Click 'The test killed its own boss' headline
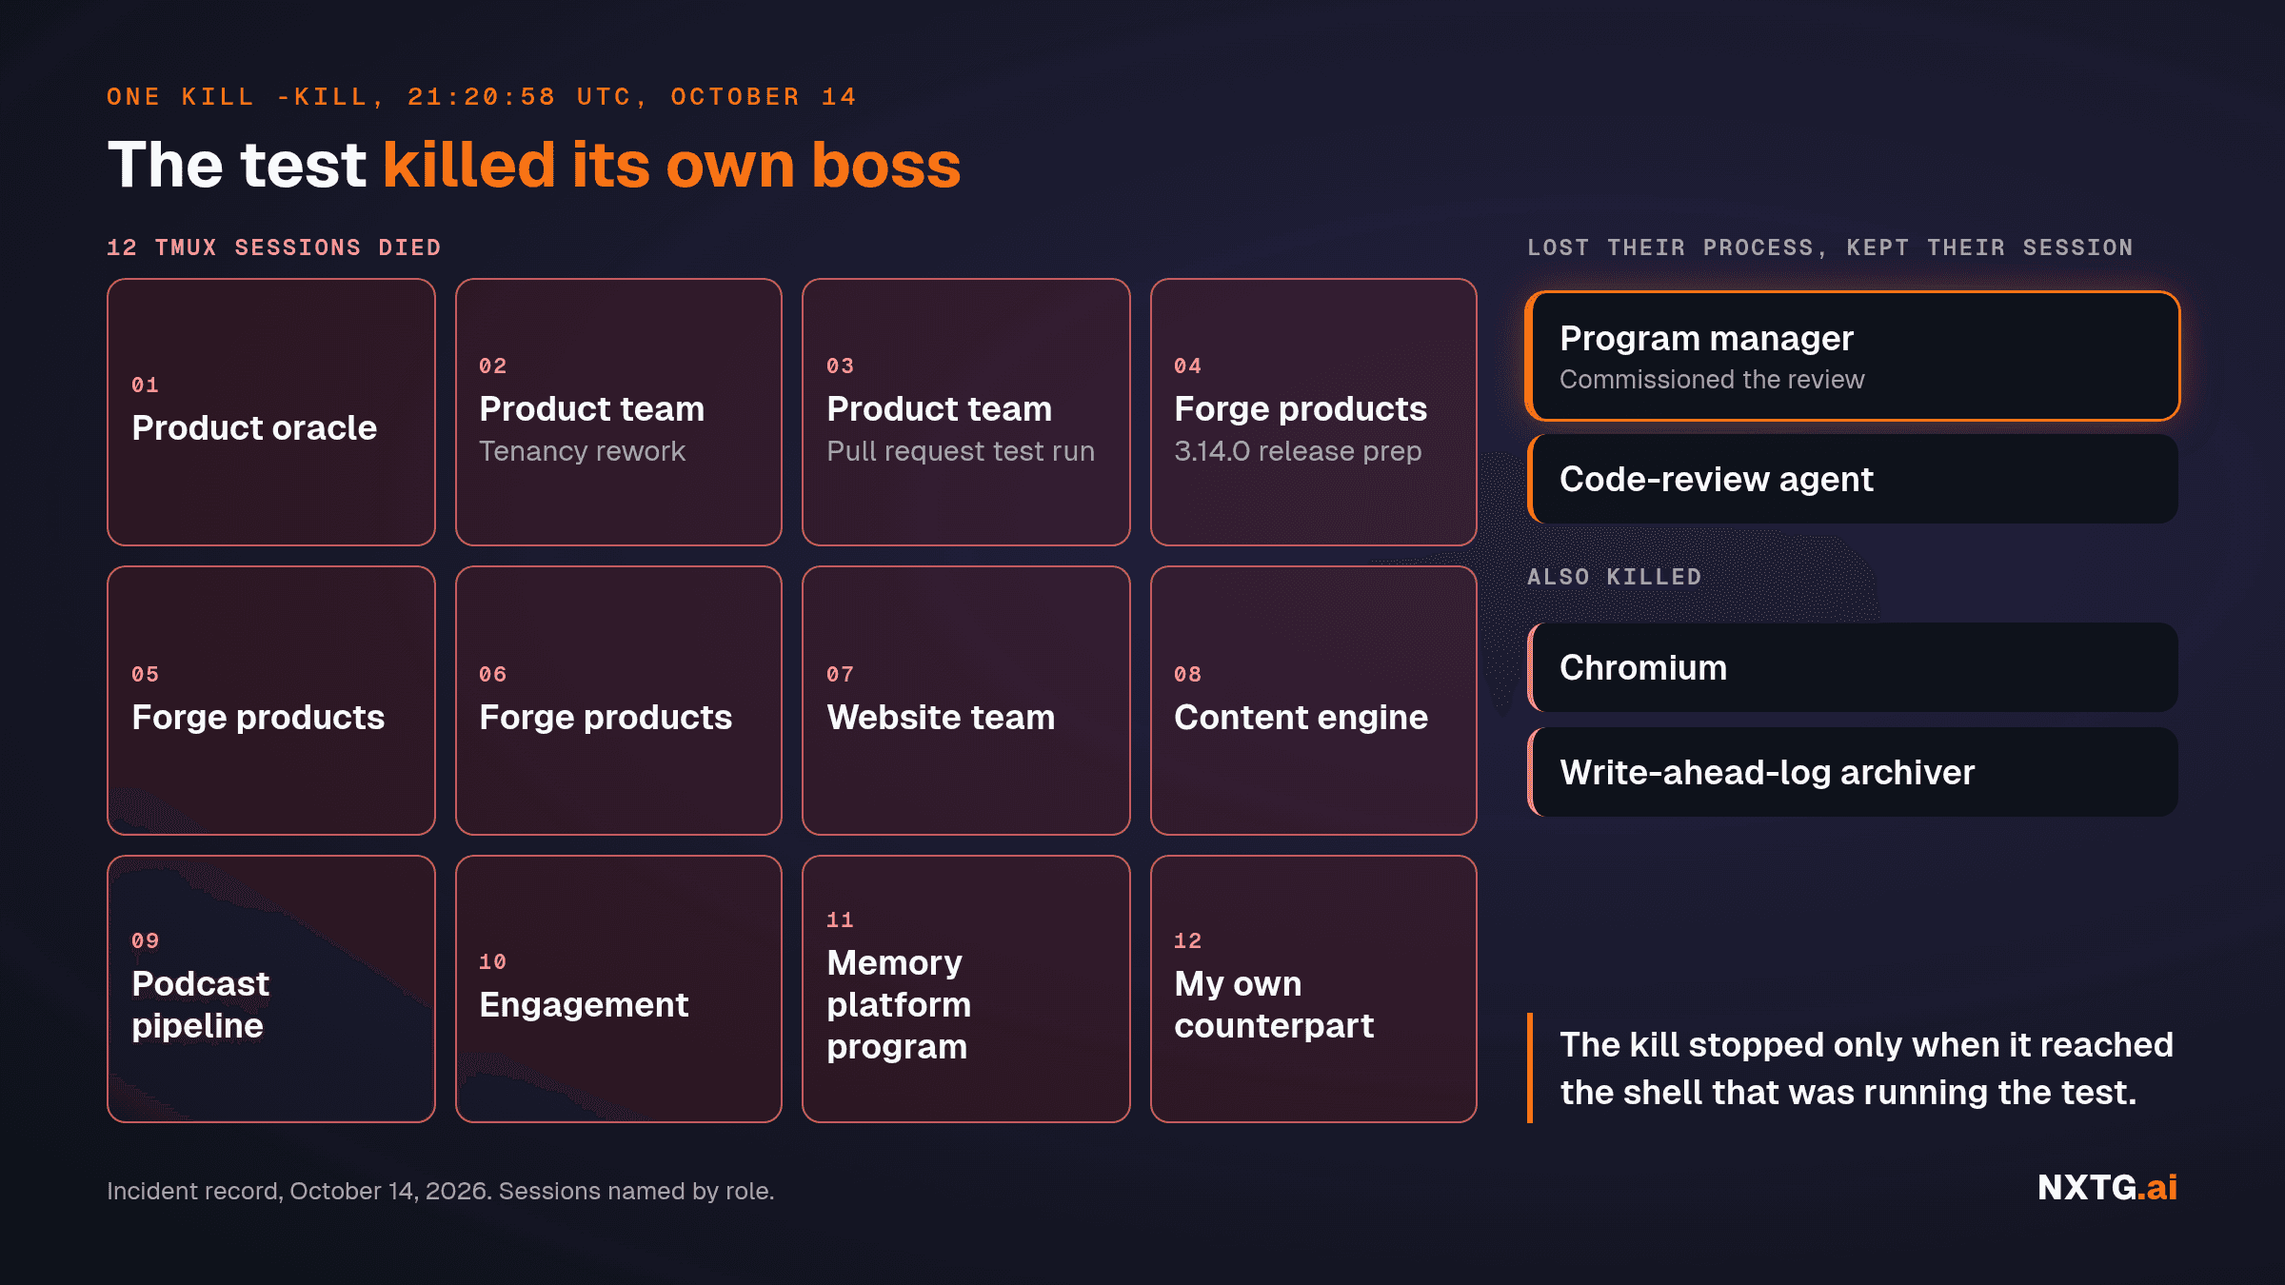 534,165
